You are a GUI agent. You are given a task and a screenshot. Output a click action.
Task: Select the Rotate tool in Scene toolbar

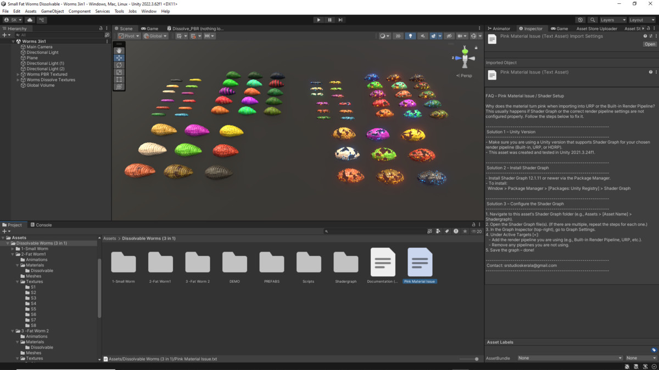point(119,65)
